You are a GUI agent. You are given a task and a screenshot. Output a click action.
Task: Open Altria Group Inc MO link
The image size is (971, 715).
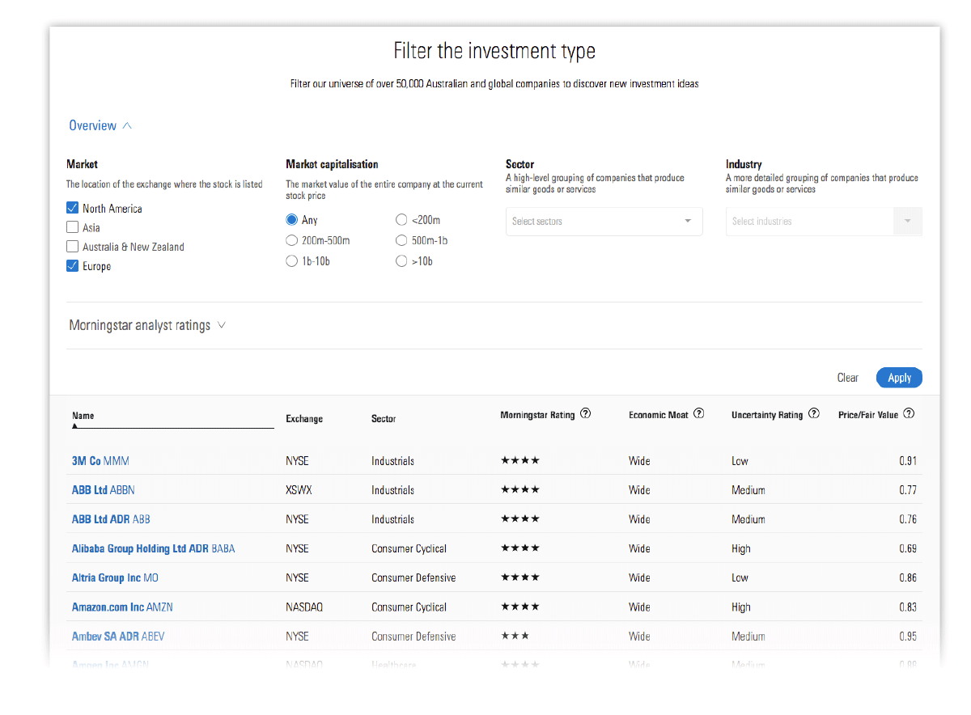point(115,577)
